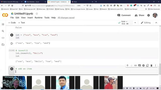The image size is (161, 90).
Task: Click 'All changes saved' link
Action: click(66, 18)
